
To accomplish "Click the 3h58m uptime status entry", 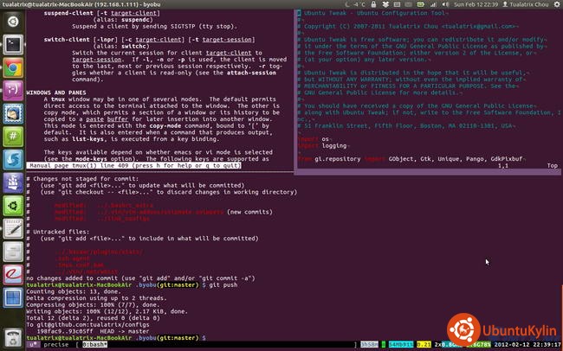I will (x=369, y=345).
